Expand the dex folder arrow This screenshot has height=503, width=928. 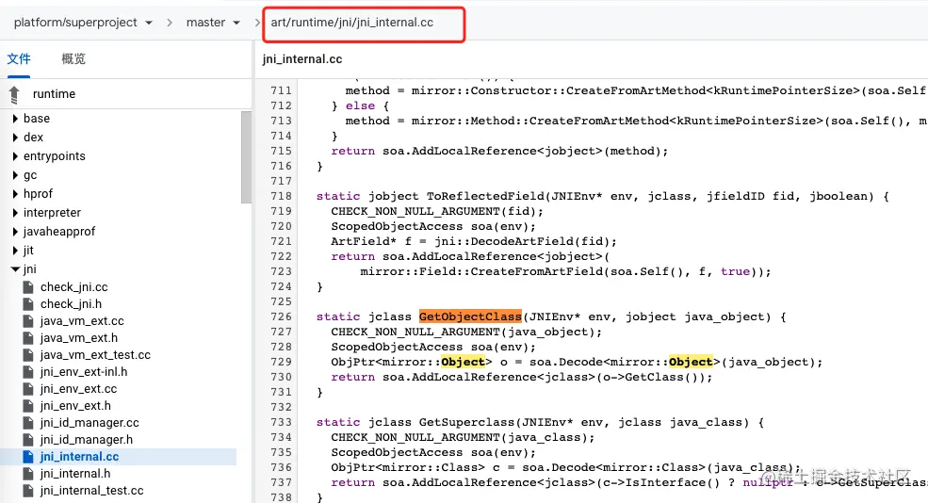pyautogui.click(x=15, y=138)
